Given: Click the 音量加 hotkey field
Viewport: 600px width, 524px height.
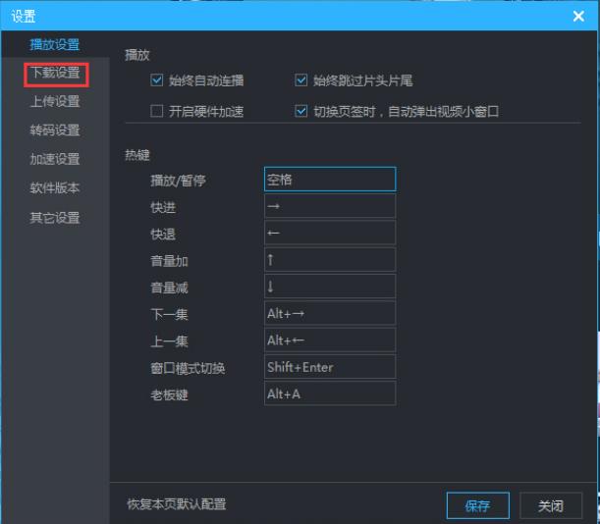Looking at the screenshot, I should (329, 260).
